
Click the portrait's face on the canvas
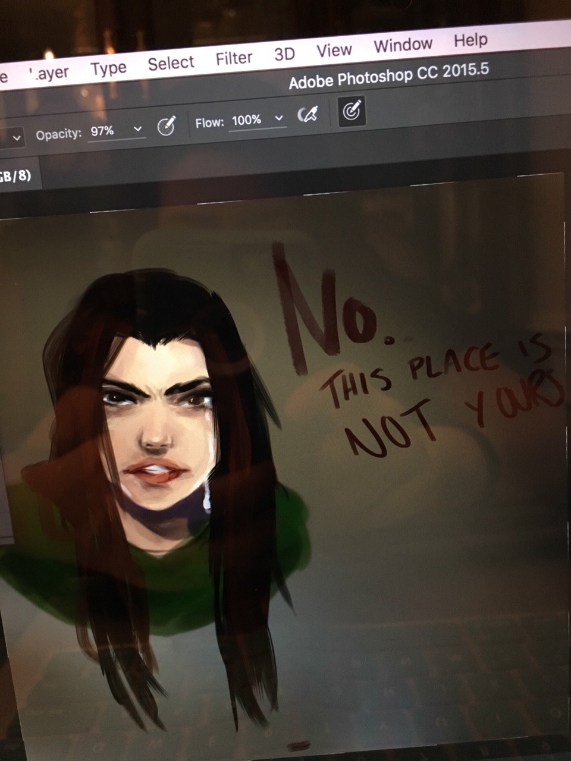click(x=158, y=428)
